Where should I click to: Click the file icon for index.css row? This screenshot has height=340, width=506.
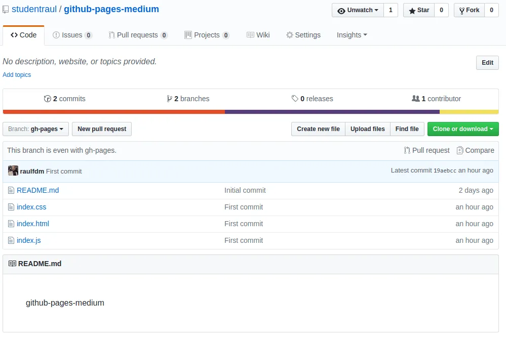(11, 207)
